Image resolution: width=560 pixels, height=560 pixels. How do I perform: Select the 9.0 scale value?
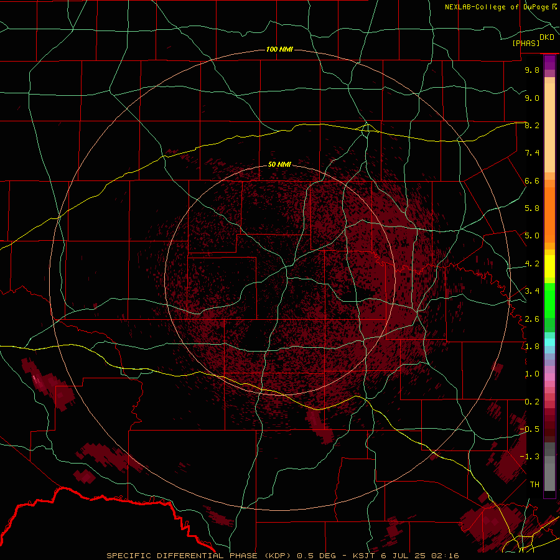pyautogui.click(x=532, y=98)
